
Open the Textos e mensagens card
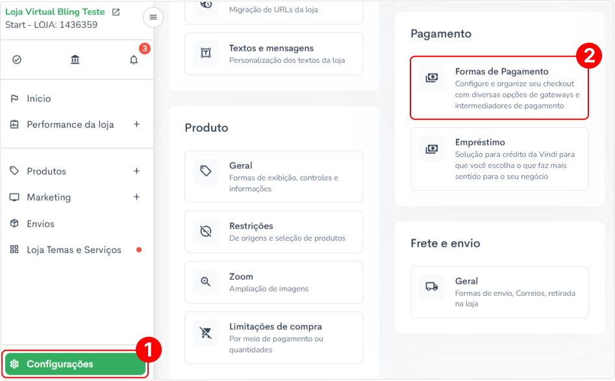pyautogui.click(x=274, y=54)
